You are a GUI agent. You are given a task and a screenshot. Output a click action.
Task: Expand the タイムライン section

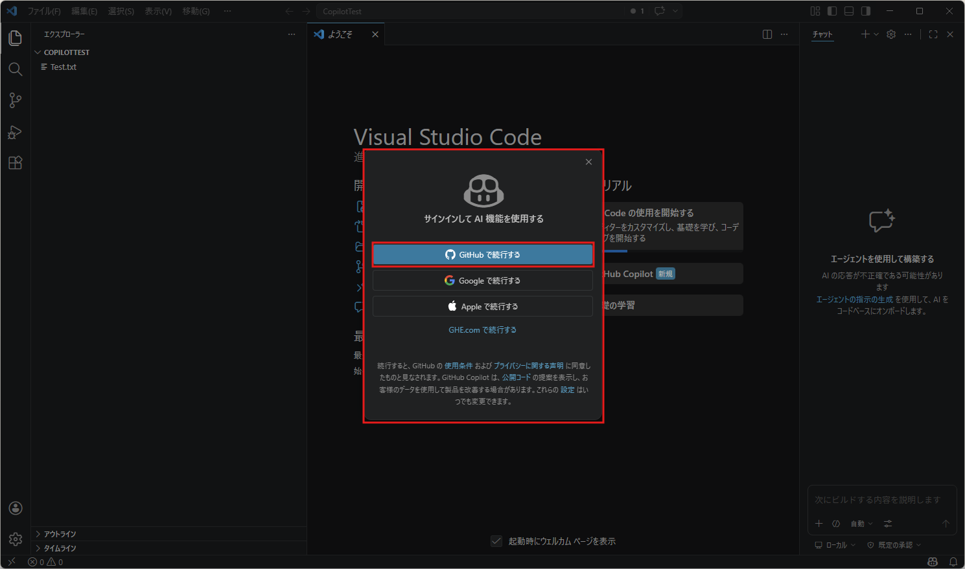click(x=60, y=548)
